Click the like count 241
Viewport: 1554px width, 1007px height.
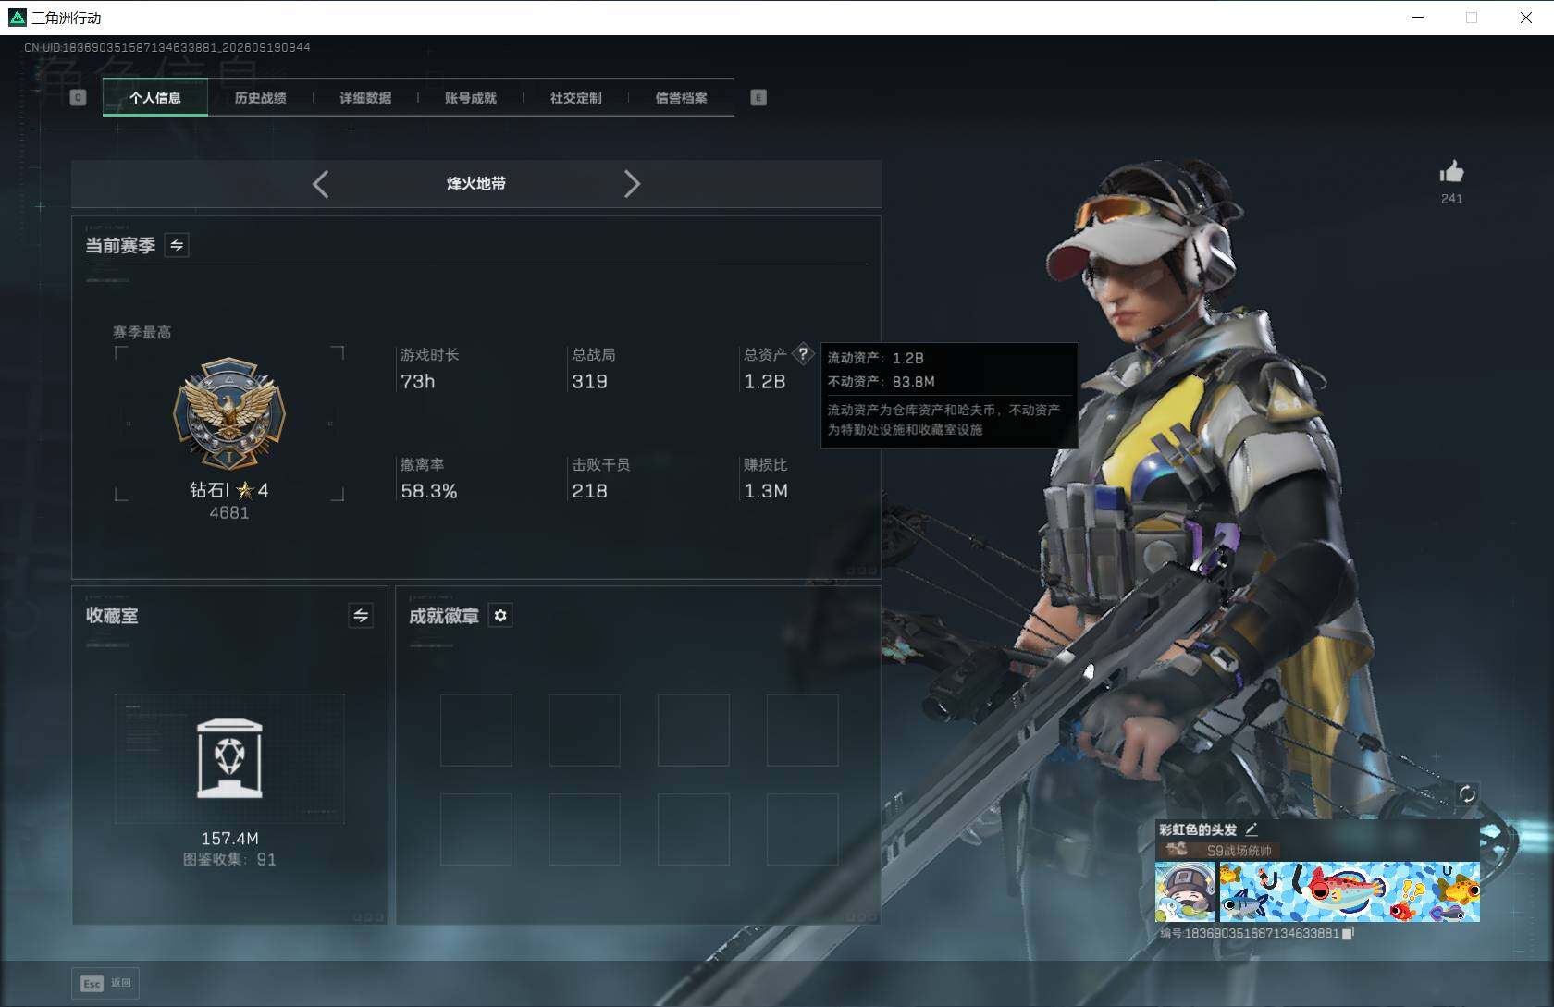click(x=1451, y=199)
